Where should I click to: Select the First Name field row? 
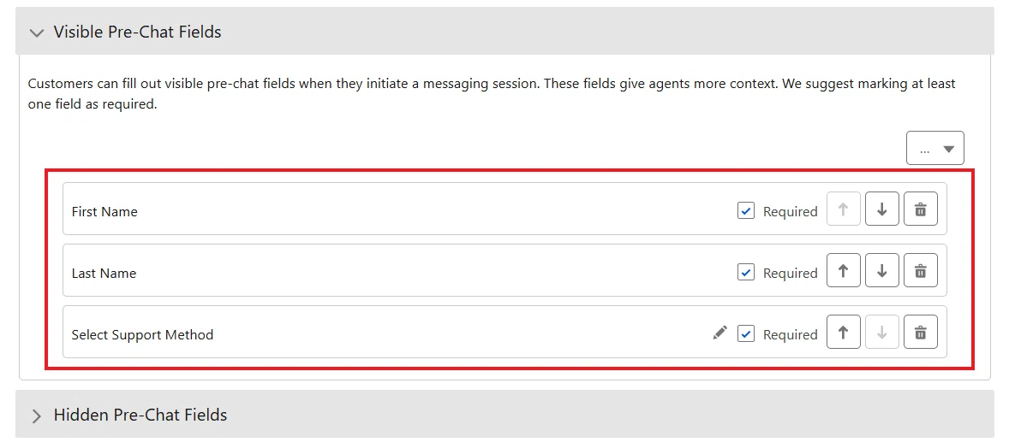(505, 209)
